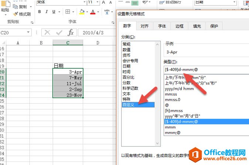
Task: Select the 自定义 category
Action: point(129,105)
